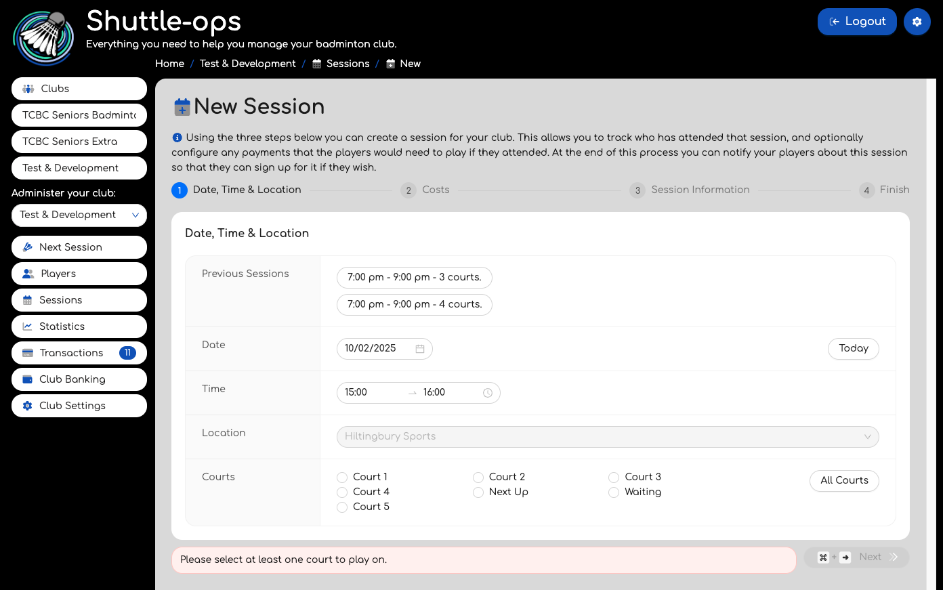
Task: Open Statistics from the sidebar
Action: coord(79,326)
